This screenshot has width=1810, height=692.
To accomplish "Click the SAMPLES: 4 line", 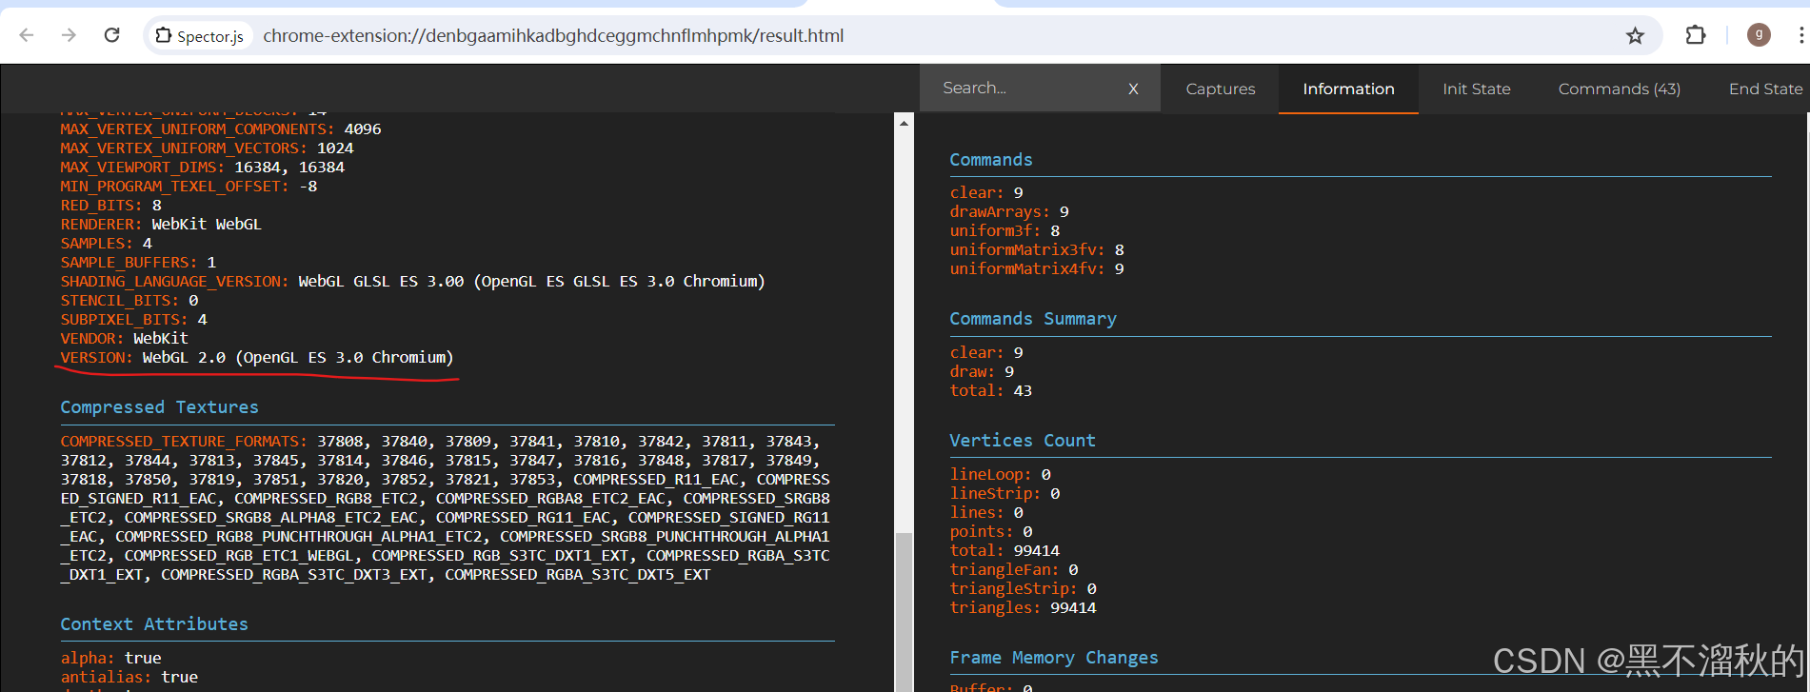I will click(107, 244).
